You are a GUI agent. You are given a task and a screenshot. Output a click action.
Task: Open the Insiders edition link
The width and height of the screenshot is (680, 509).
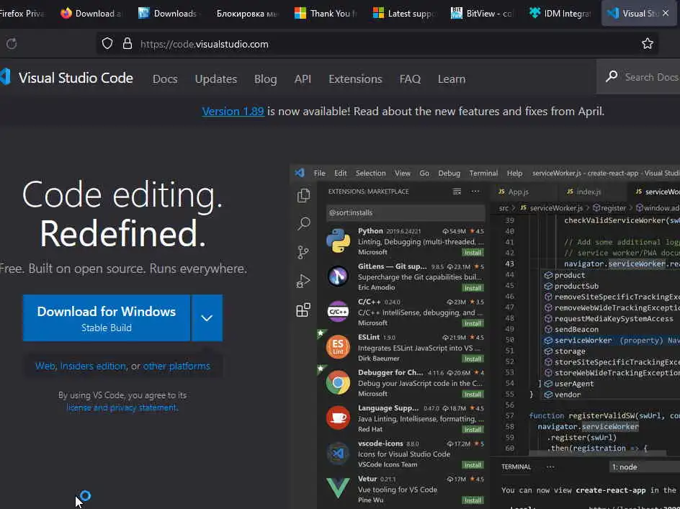93,366
